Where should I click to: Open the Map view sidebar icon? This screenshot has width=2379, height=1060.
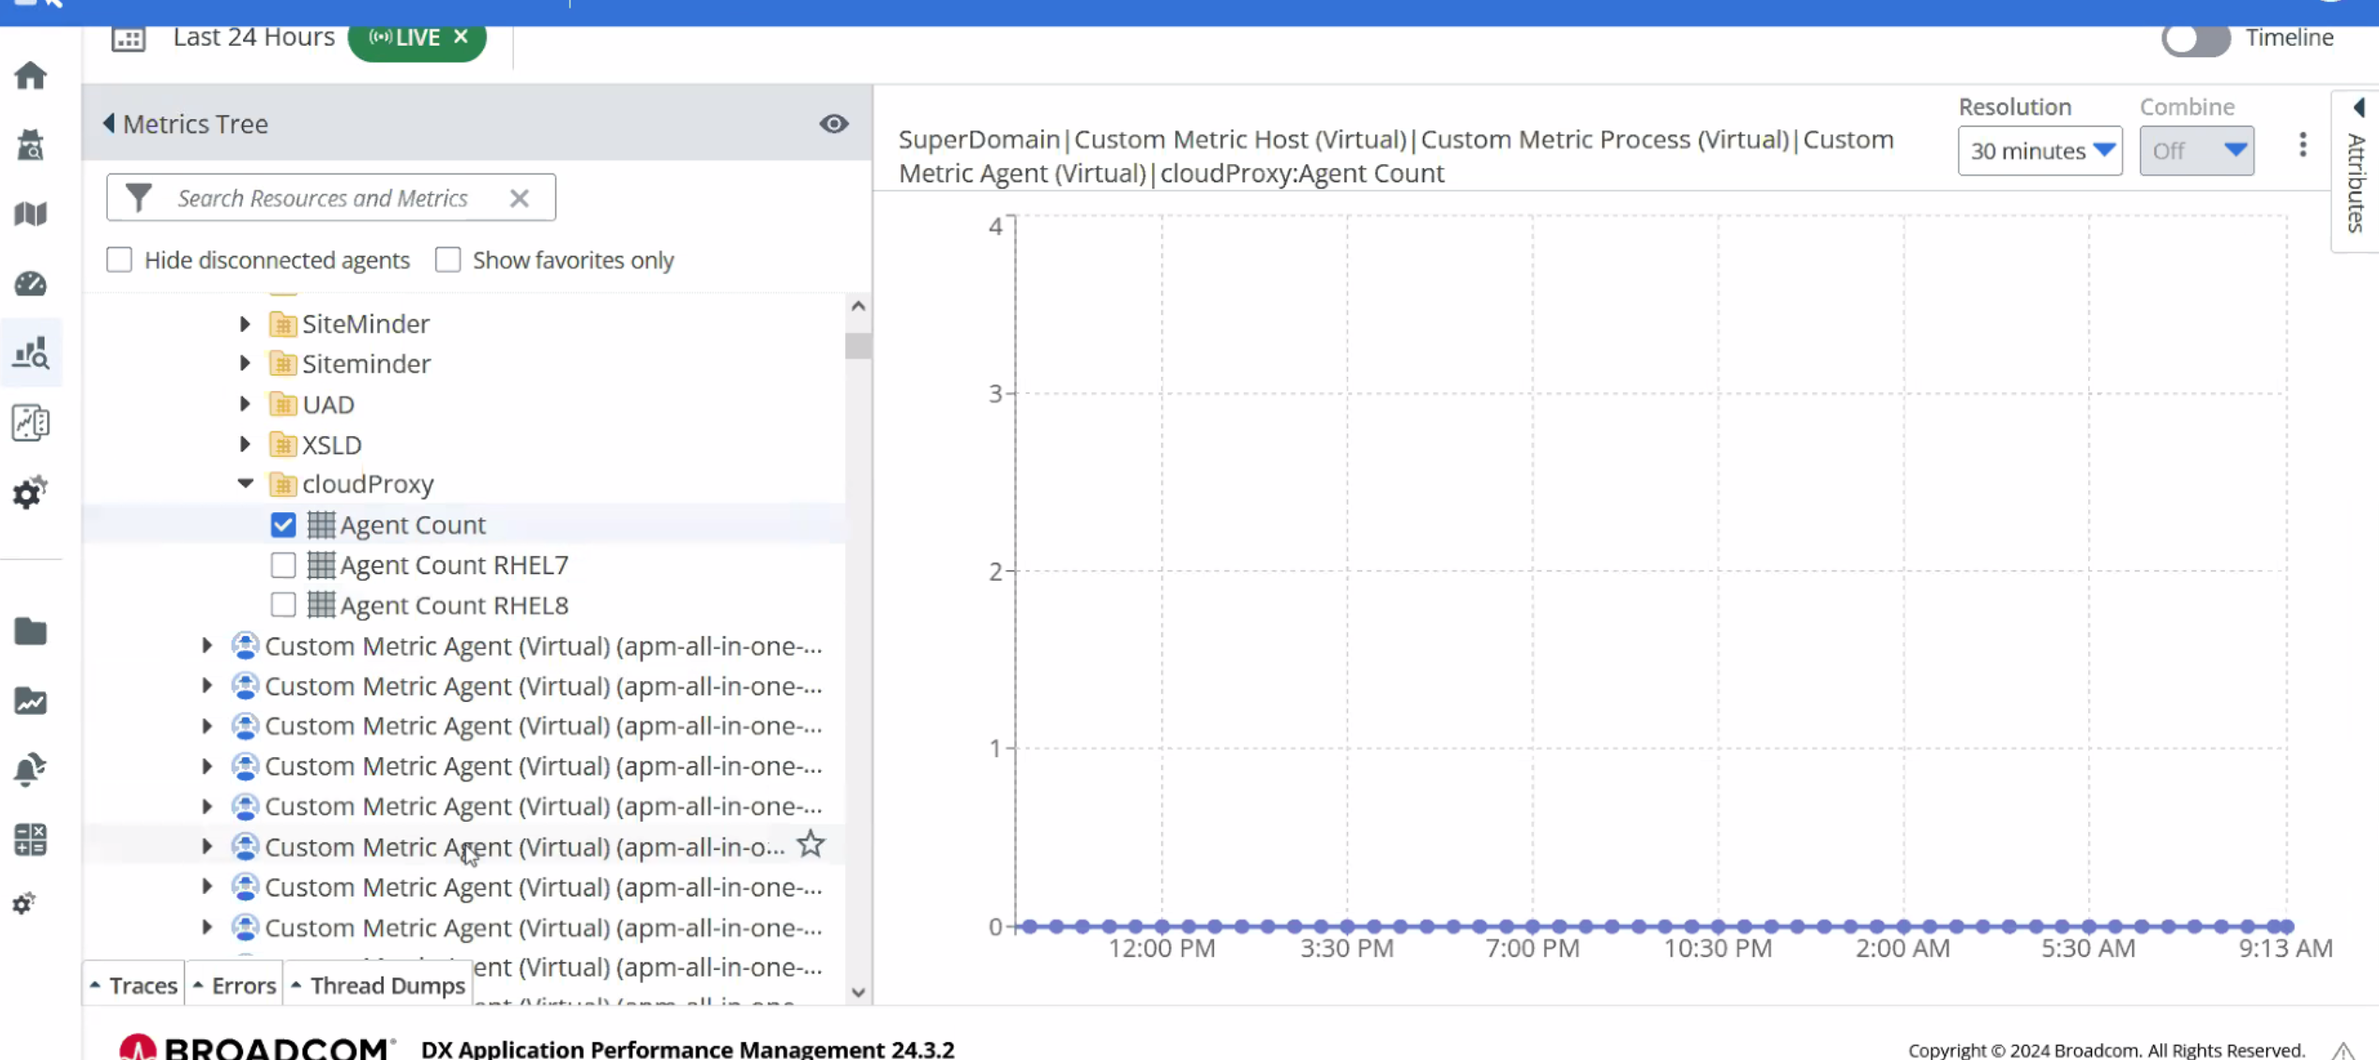30,214
